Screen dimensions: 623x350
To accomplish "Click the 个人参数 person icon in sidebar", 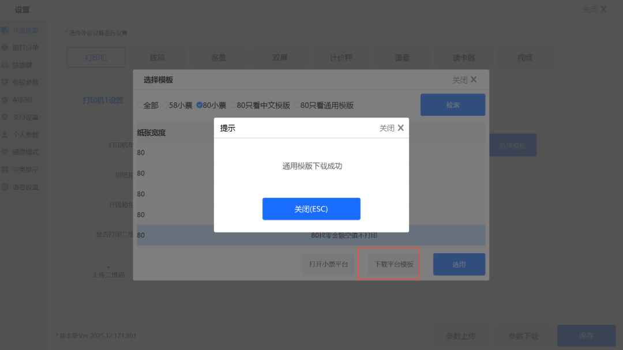I will (5, 135).
